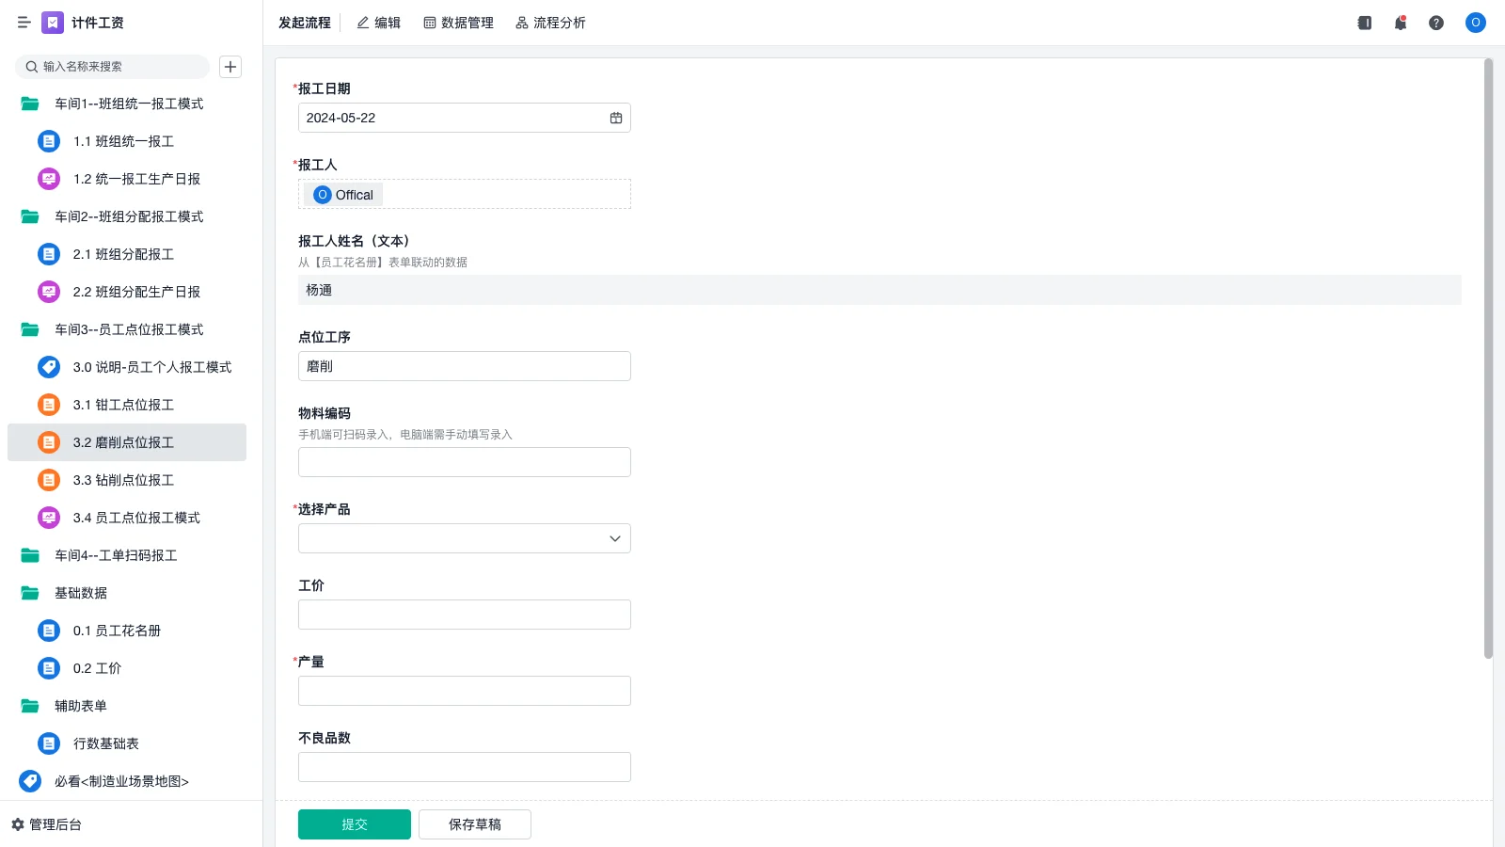Click the Offical account avatar icon
This screenshot has height=847, width=1505.
pyautogui.click(x=1475, y=23)
